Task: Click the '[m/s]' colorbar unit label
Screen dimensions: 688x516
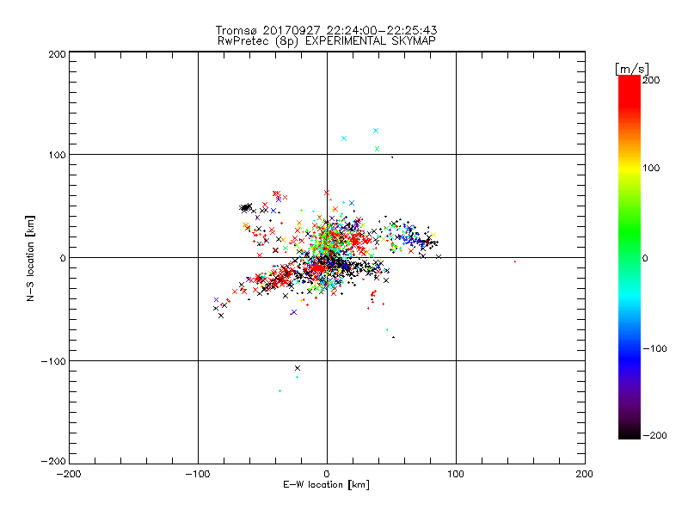Action: (632, 69)
